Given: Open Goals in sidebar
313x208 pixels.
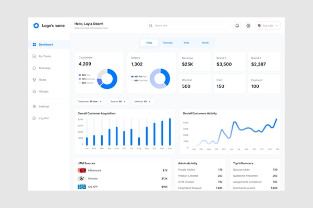Looking at the screenshot, I should click(x=49, y=80).
